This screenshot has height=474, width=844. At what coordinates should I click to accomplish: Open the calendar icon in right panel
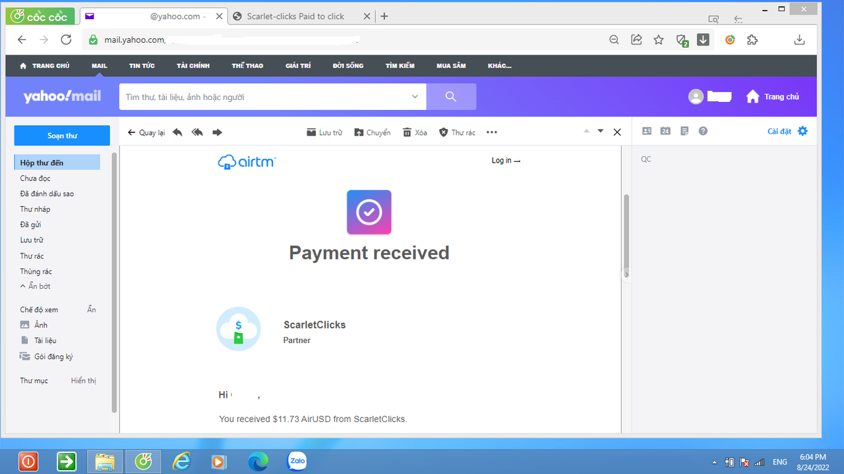click(665, 131)
